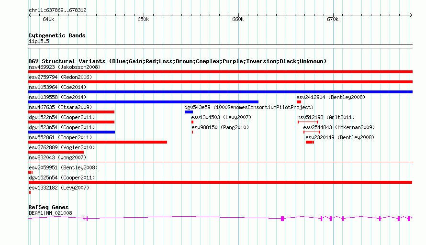Select the esv2544843 thin red interval
The image size is (426, 245).
[312, 132]
